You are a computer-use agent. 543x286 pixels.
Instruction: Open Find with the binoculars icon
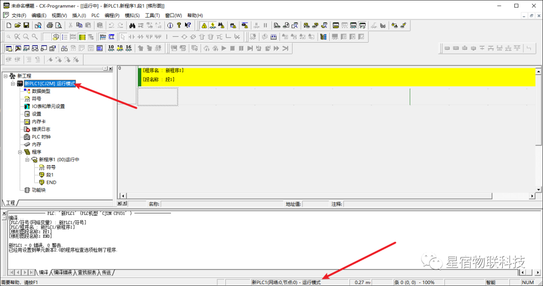click(x=132, y=25)
